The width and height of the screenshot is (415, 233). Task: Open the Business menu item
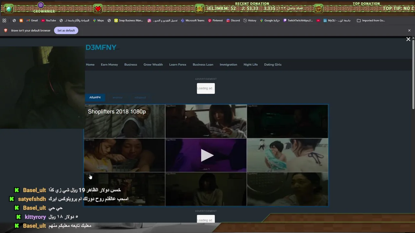[x=131, y=64]
